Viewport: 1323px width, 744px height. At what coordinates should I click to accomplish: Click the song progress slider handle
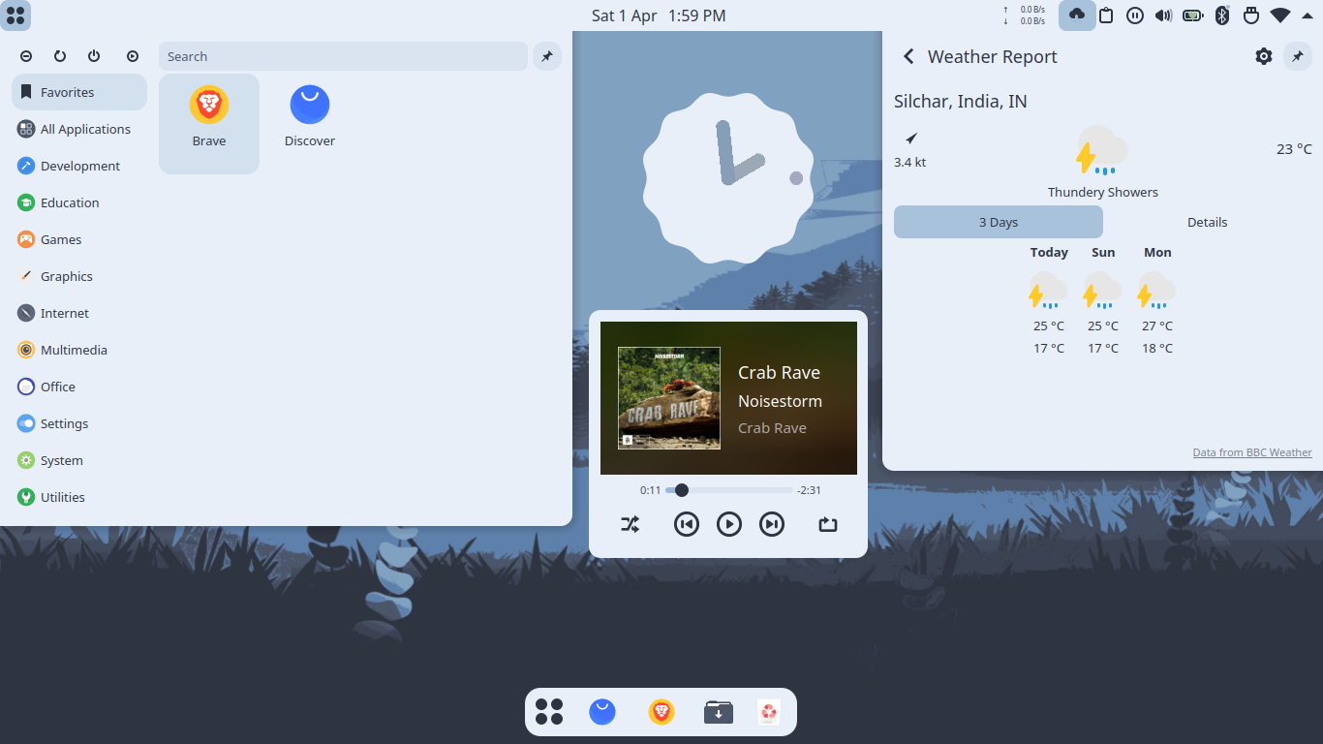point(682,490)
